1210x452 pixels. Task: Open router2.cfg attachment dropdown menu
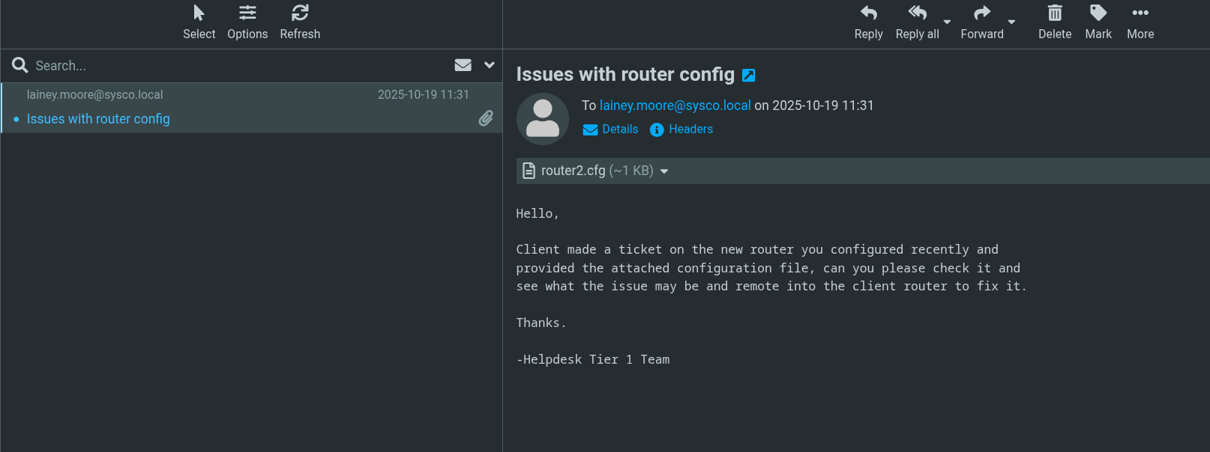[664, 171]
